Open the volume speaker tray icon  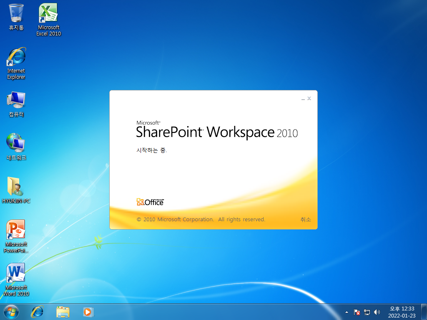[377, 312]
